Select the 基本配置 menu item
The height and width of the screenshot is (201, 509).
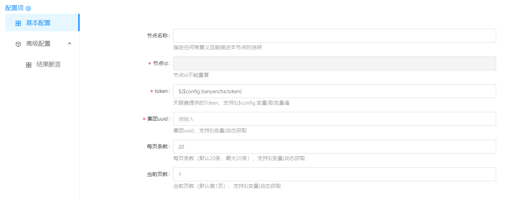38,23
